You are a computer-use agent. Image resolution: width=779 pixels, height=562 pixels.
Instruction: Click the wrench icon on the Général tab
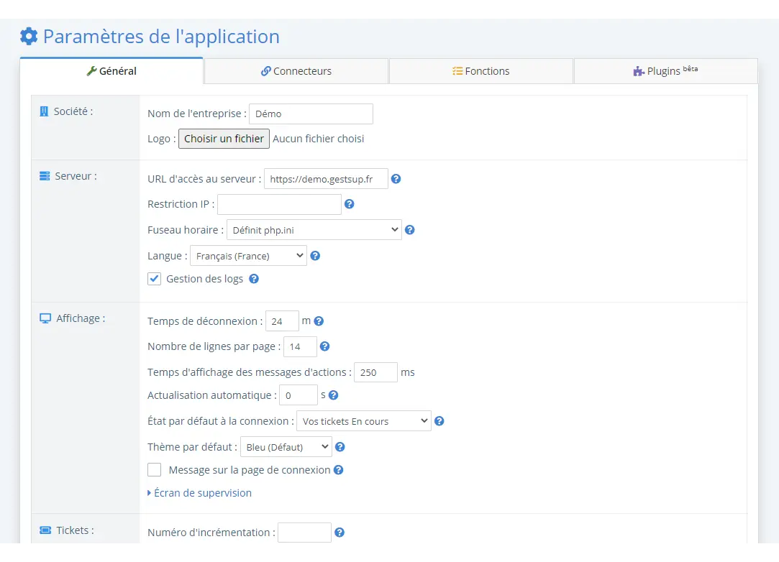click(91, 71)
